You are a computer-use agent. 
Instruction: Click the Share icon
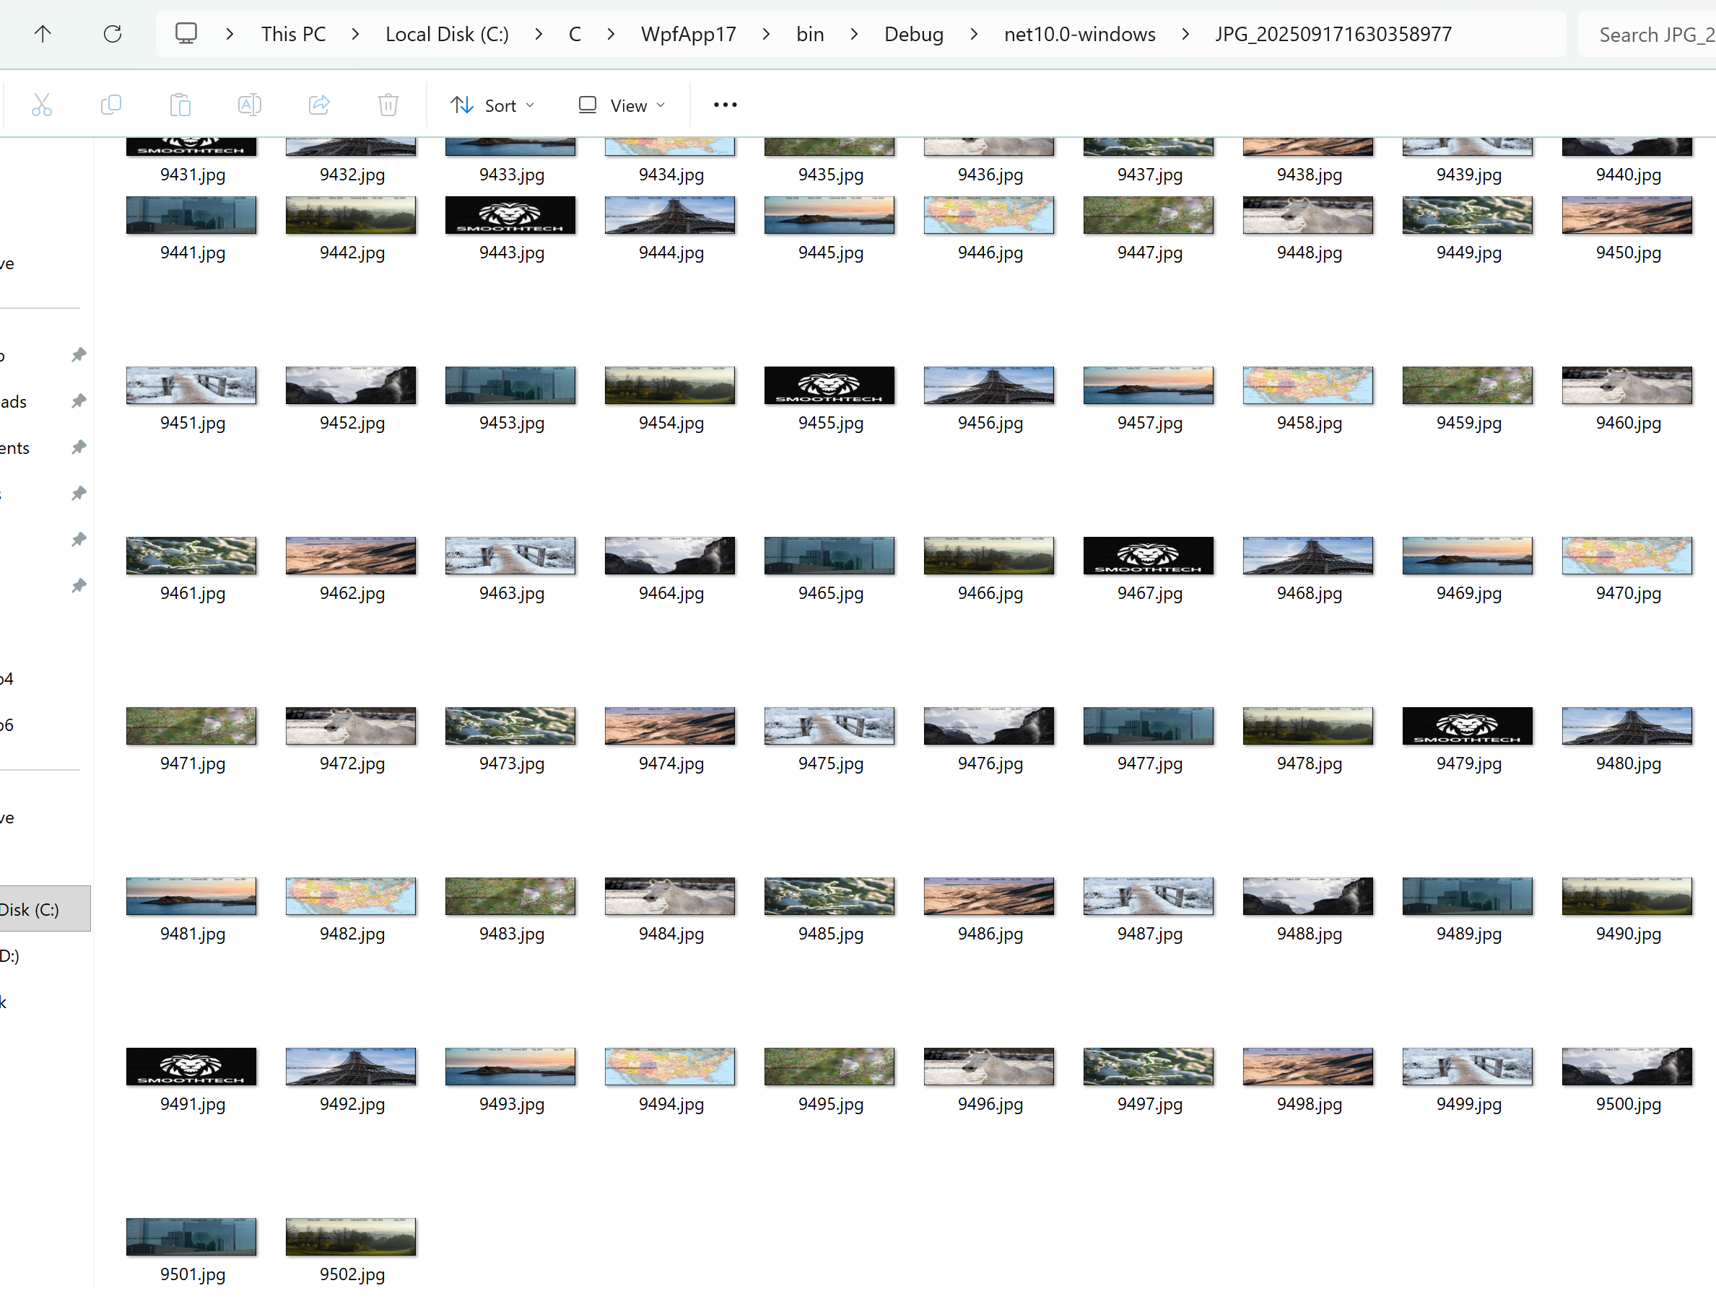point(319,105)
